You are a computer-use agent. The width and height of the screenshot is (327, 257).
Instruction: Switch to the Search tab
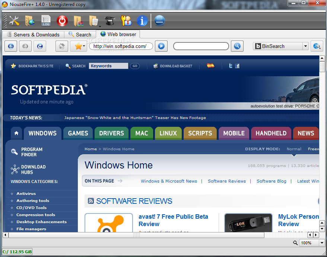80,35
